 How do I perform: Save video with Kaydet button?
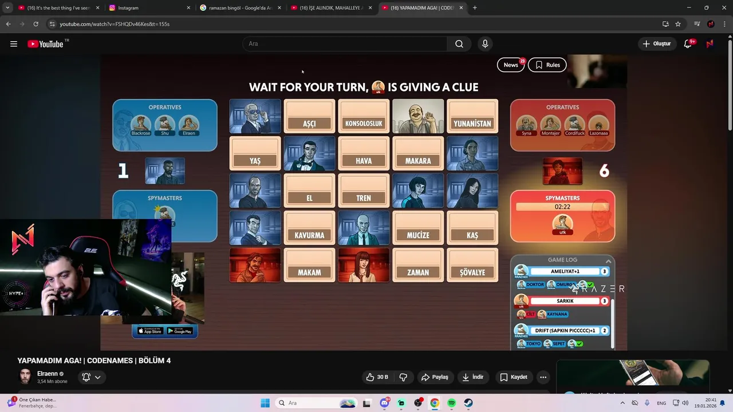pos(514,377)
